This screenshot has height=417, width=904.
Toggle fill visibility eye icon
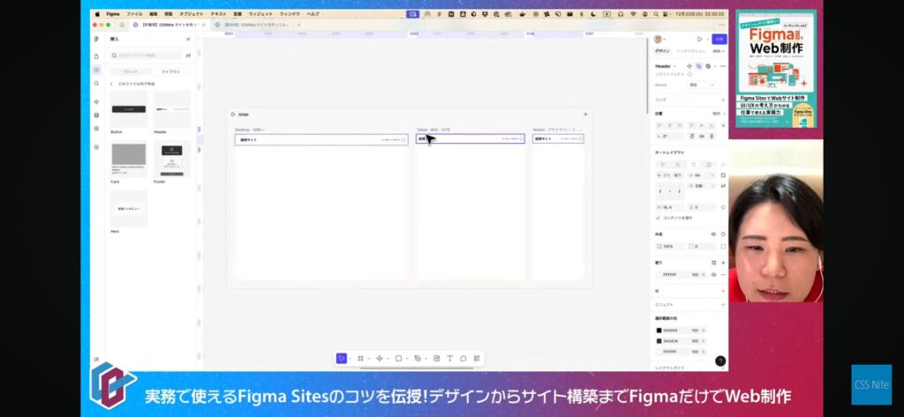coord(713,275)
